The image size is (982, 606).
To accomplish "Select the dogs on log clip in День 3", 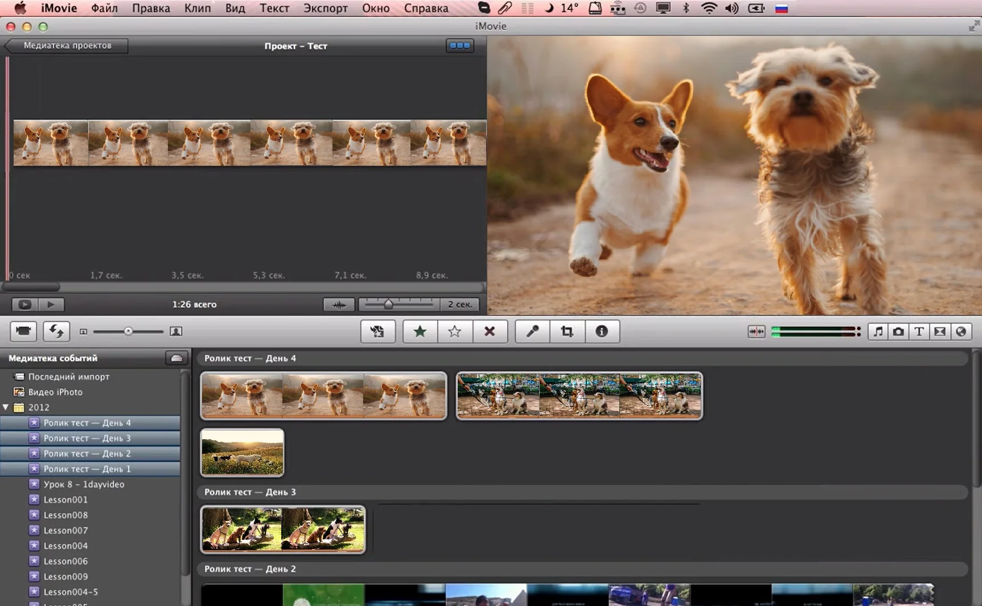I will (283, 530).
